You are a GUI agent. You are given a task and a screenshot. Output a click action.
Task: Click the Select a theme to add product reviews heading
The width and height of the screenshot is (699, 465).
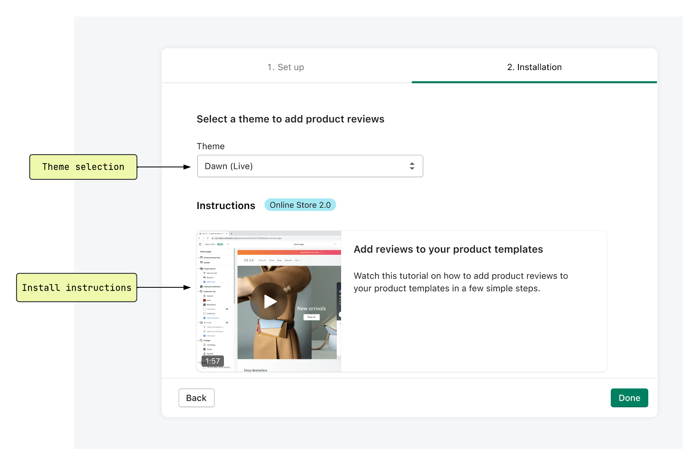tap(290, 119)
